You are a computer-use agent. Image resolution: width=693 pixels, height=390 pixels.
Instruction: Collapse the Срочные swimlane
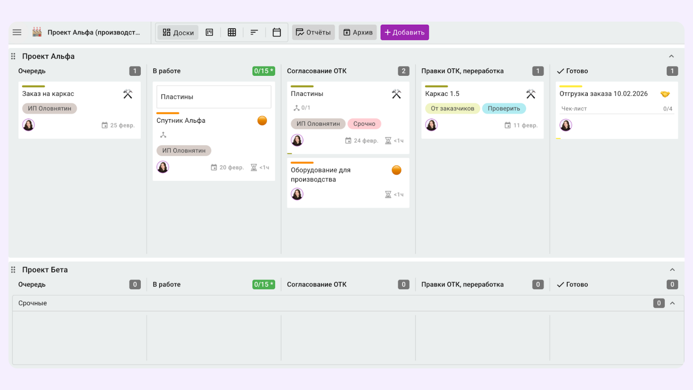pos(672,303)
